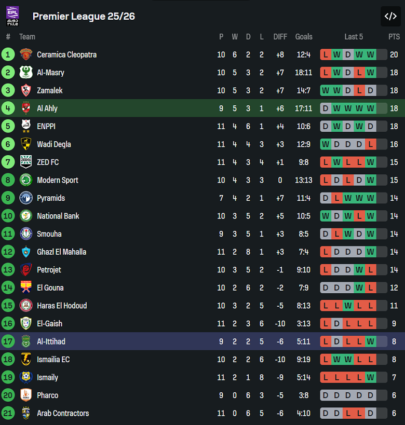Open the Al-Masry team link
This screenshot has height=425, width=405.
point(50,73)
